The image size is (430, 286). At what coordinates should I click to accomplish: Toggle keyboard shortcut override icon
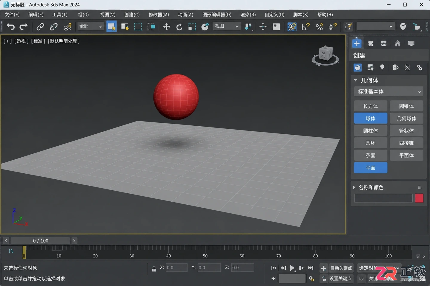[277, 27]
